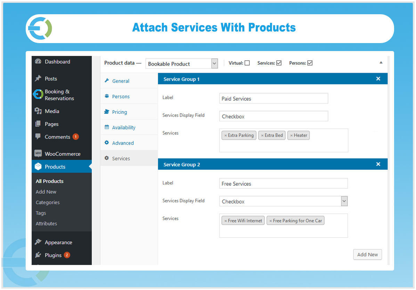
Task: Open Categories under Products
Action: coord(48,202)
